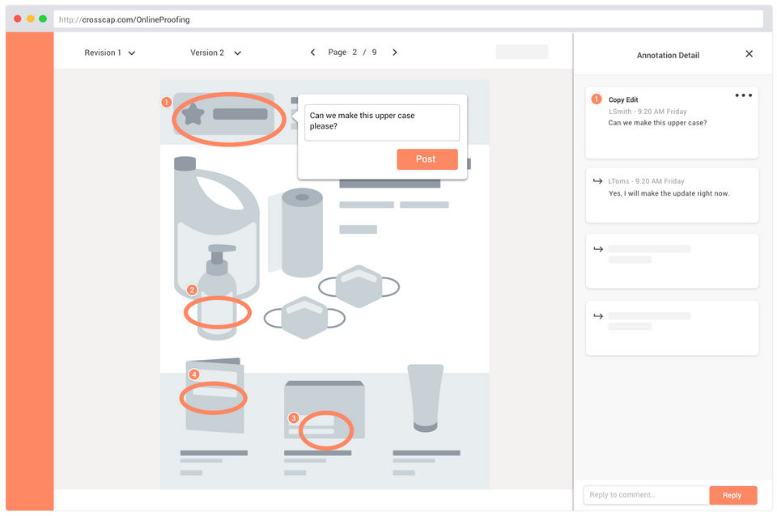The height and width of the screenshot is (516, 777).
Task: Click the Post button
Action: pos(427,159)
